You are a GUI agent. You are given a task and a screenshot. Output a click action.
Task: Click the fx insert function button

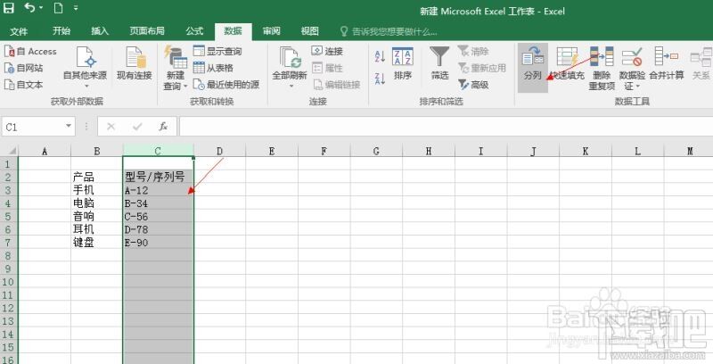click(164, 127)
